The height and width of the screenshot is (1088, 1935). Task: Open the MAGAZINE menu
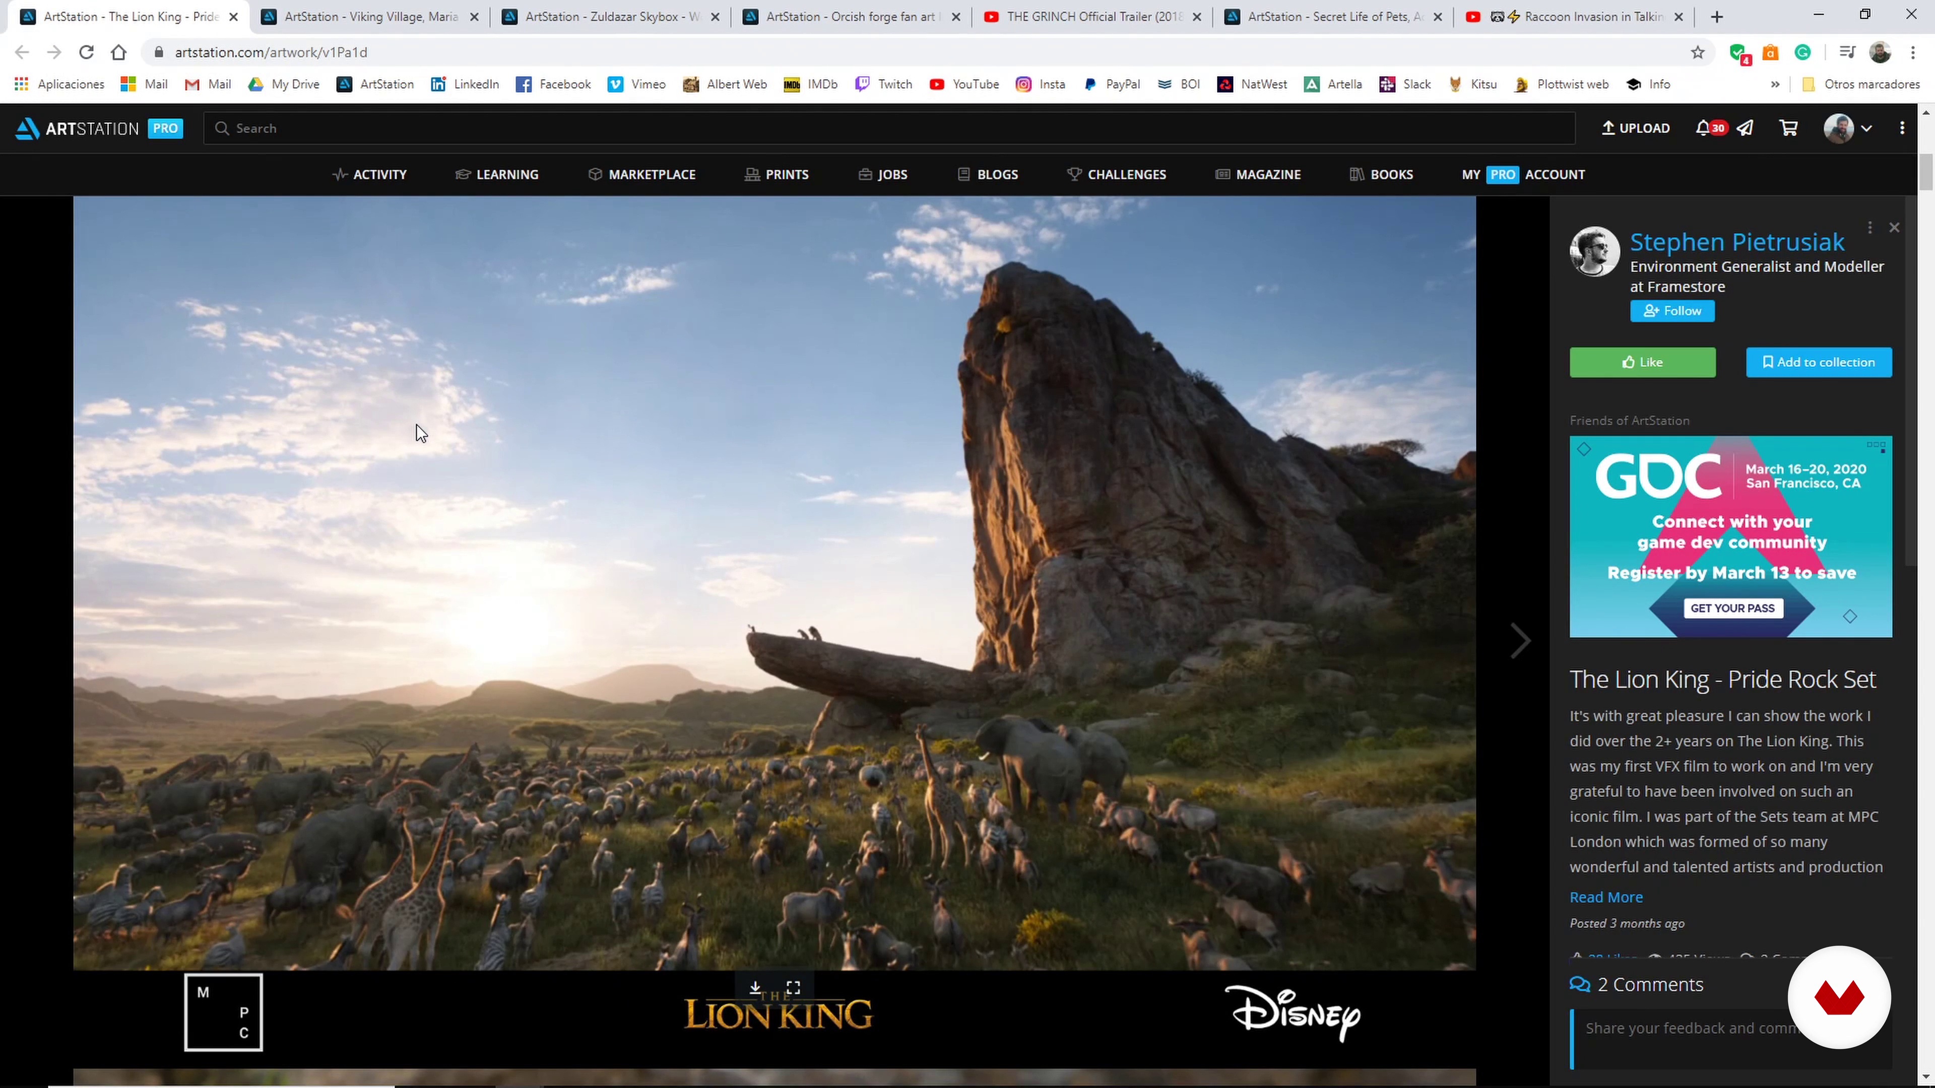(x=1258, y=174)
